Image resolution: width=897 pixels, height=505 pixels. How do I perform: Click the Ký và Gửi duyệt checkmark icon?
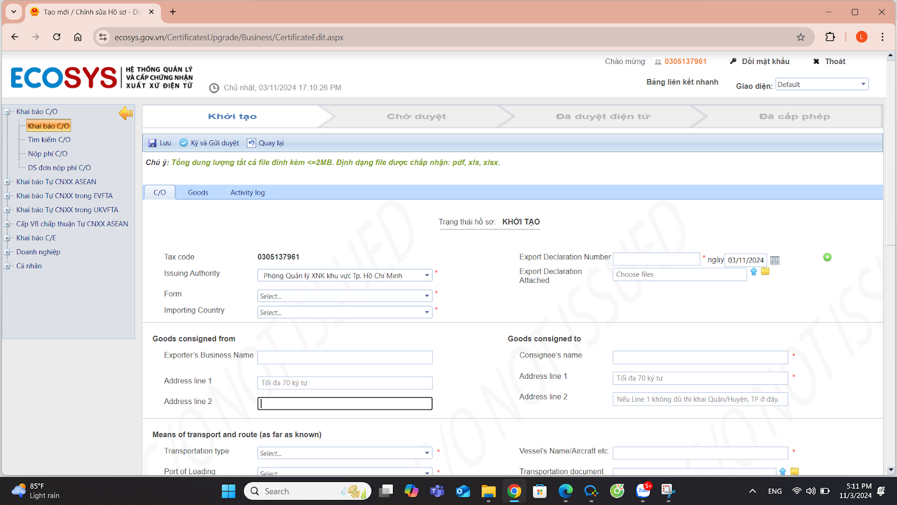[x=183, y=143]
